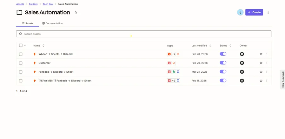Viewport: 285px width, 139px height.
Task: Open the Fanbasis → Discord → Sheet zap
Action: 56,72
